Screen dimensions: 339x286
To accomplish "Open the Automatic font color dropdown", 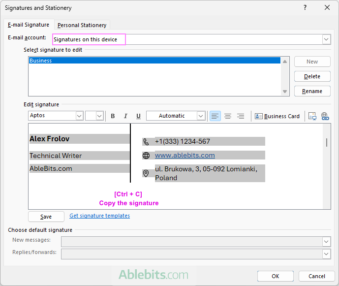I will click(201, 116).
